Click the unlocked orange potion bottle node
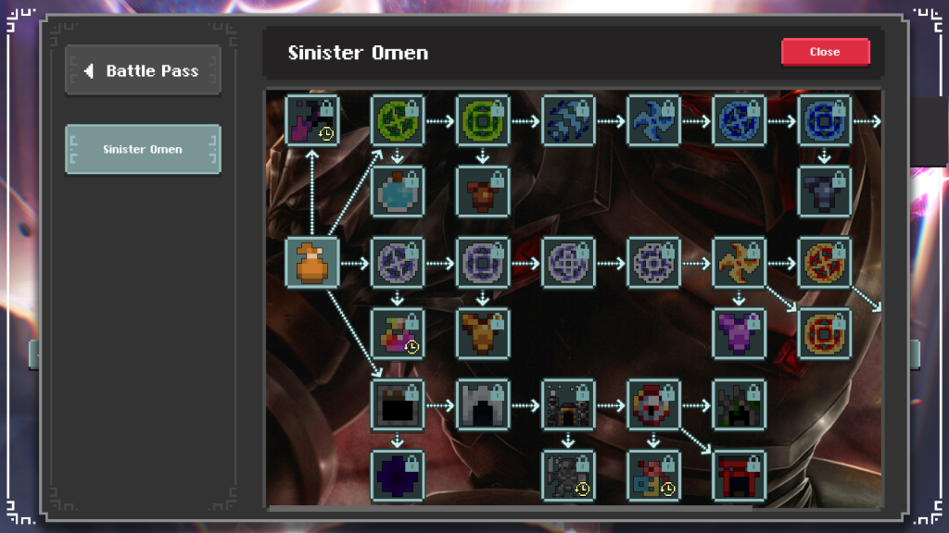This screenshot has height=533, width=949. coord(311,263)
